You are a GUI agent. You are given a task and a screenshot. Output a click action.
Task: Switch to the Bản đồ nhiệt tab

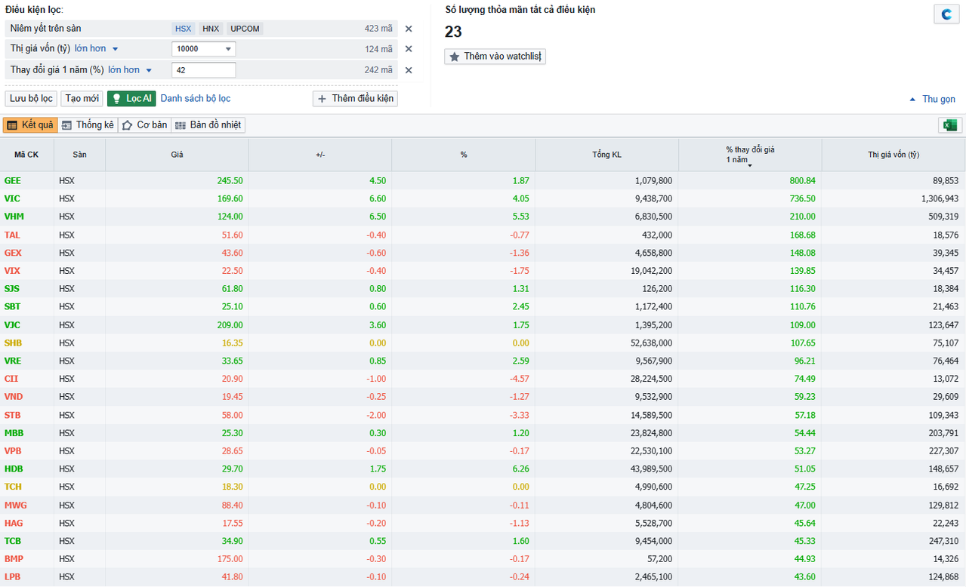click(208, 125)
